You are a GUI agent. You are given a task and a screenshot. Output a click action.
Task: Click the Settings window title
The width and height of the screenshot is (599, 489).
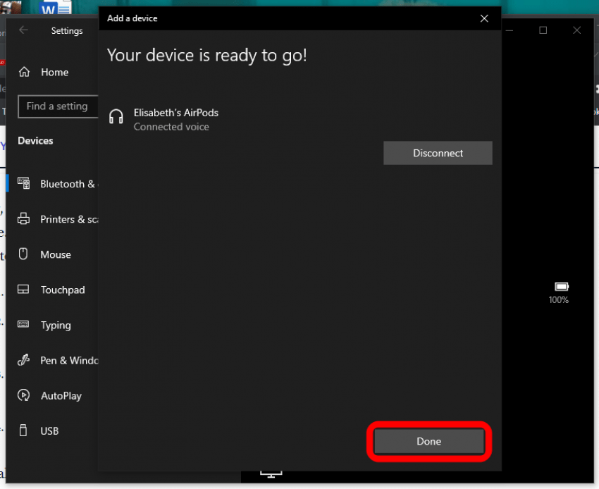[67, 30]
